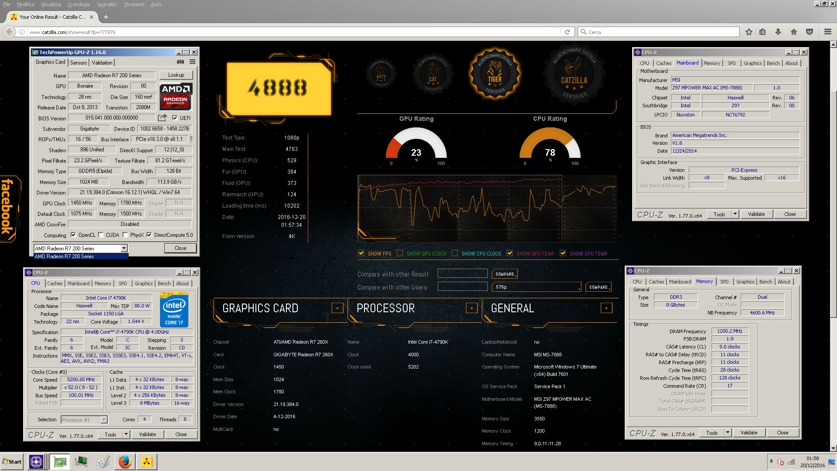837x471 pixels.
Task: Open the Catzilla taskbar icon
Action: click(147, 461)
